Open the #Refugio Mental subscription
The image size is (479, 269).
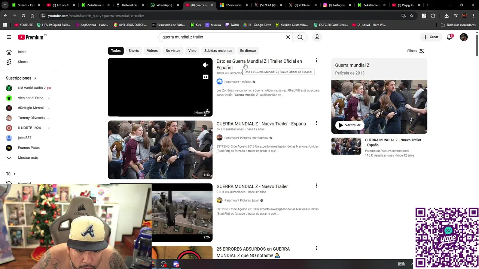coord(30,108)
